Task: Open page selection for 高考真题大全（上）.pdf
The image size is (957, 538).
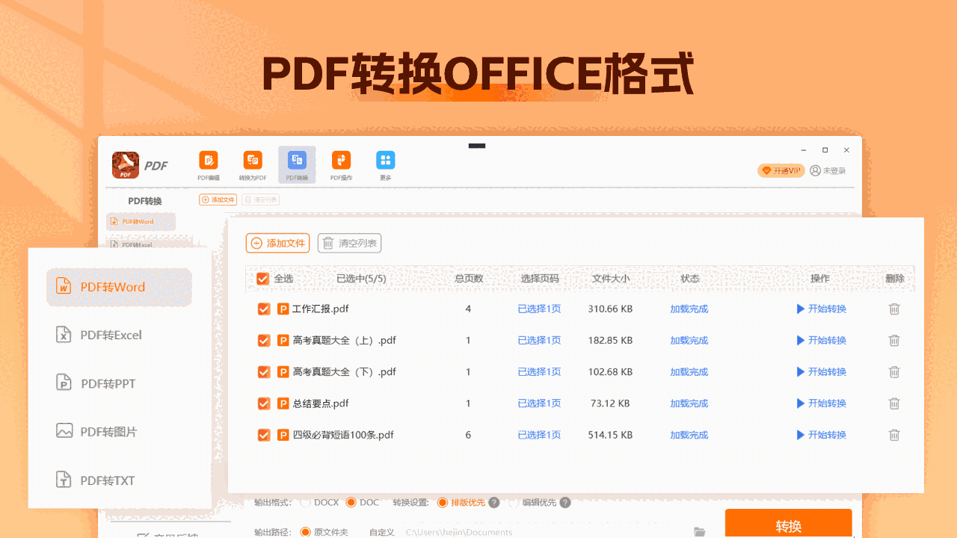Action: click(x=539, y=340)
